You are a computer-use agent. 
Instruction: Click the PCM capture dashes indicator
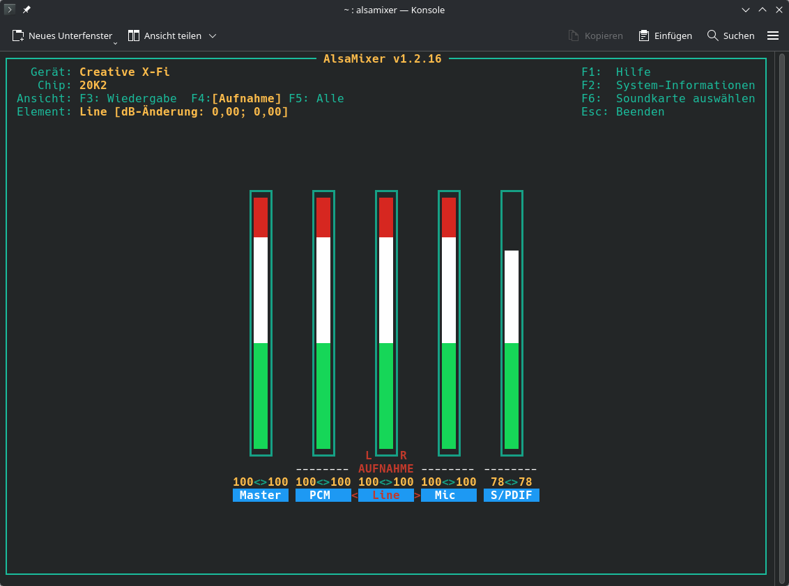click(x=323, y=469)
